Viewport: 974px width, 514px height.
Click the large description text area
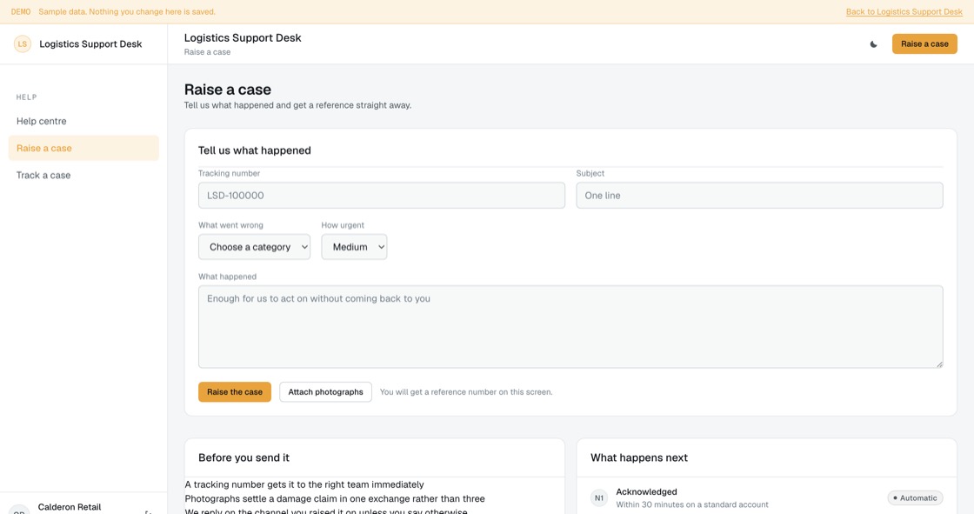click(570, 326)
